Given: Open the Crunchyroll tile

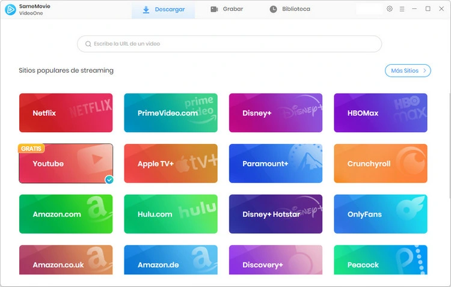Looking at the screenshot, I should pos(380,163).
